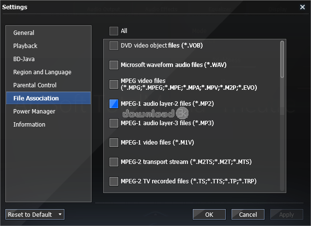Show the Information section
The width and height of the screenshot is (311, 226).
[29, 125]
